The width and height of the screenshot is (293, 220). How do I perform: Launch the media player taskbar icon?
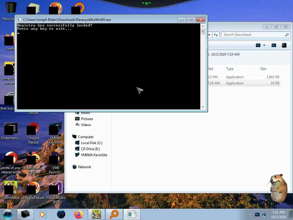pos(43,214)
